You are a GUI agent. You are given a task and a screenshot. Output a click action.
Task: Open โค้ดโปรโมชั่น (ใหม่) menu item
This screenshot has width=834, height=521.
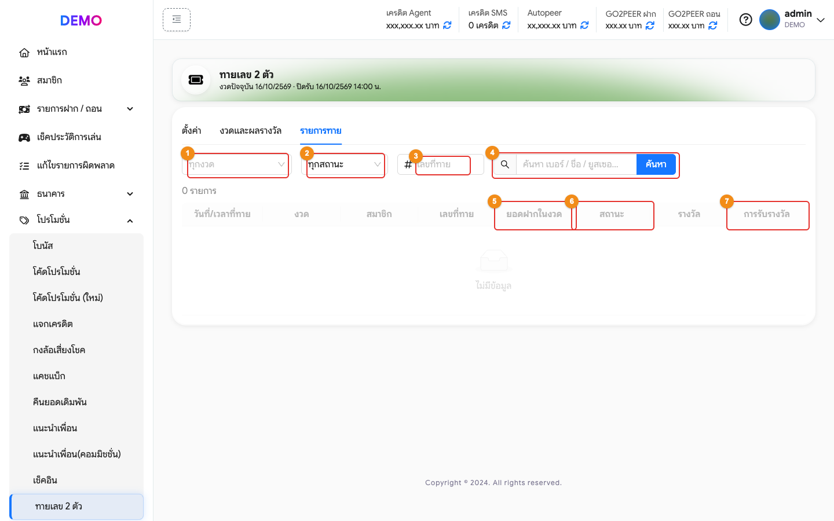pyautogui.click(x=76, y=298)
